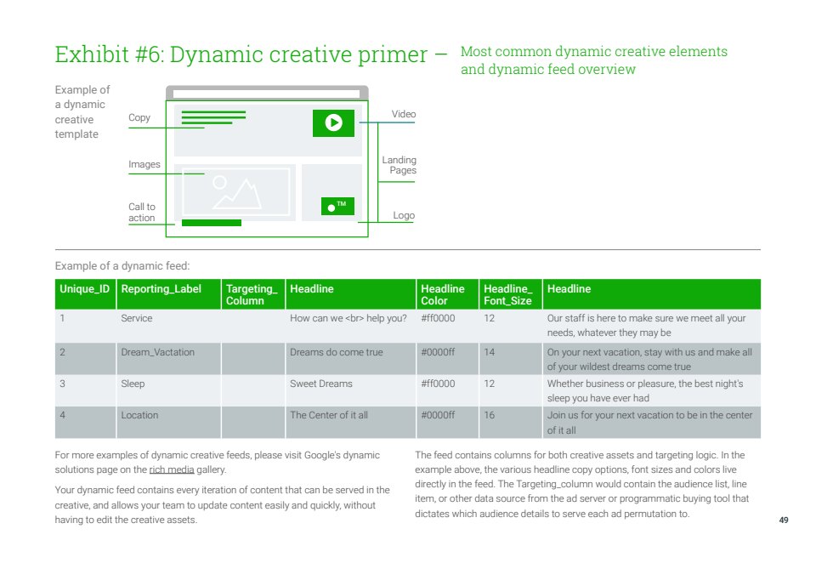The image size is (816, 563).
Task: Click Unique_ID value 1
Action: [62, 318]
